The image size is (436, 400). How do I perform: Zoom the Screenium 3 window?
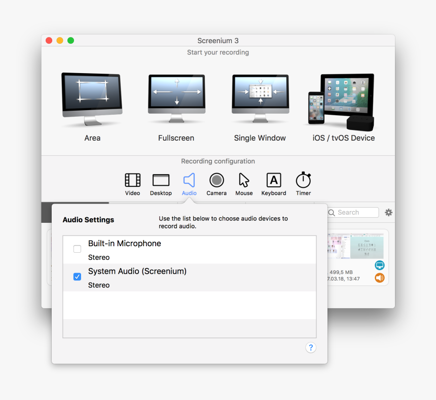click(70, 41)
